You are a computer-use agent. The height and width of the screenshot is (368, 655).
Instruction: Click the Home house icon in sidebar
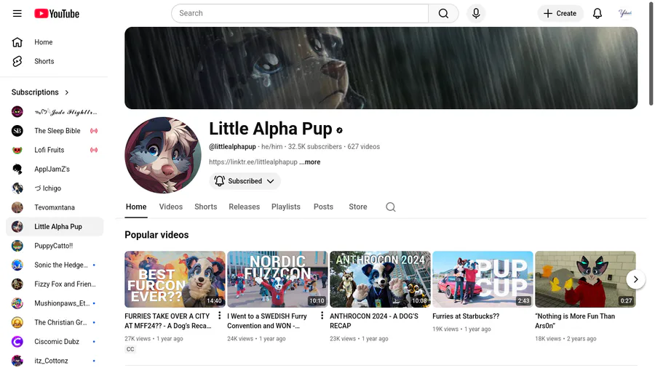click(17, 42)
